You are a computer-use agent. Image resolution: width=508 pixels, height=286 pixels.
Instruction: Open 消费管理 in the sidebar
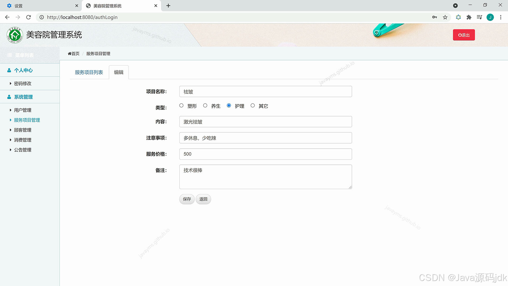point(22,140)
